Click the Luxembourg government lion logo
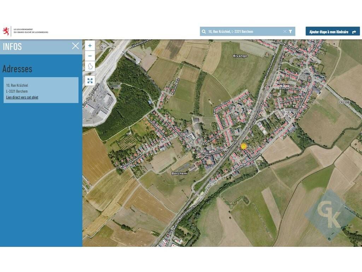Image resolution: width=362 pixels, height=272 pixels. pyautogui.click(x=6, y=31)
